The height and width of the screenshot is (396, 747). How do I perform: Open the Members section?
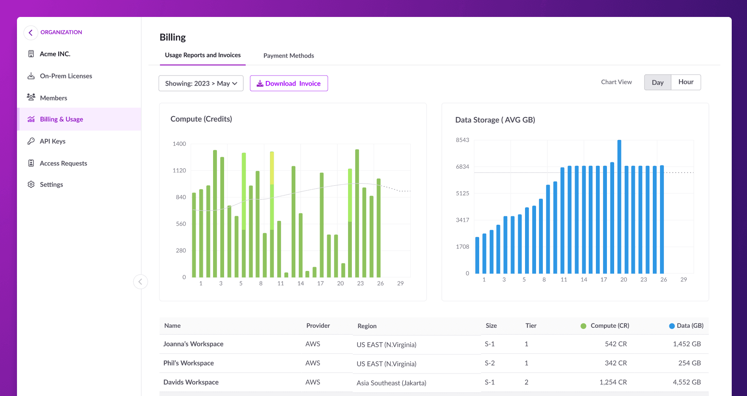pos(53,98)
